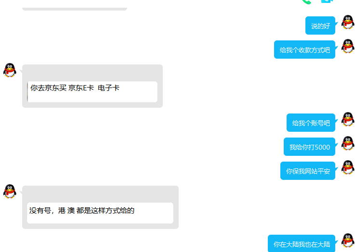Start a voice call with green phone icon
This screenshot has height=252, width=355.
pyautogui.click(x=306, y=1)
